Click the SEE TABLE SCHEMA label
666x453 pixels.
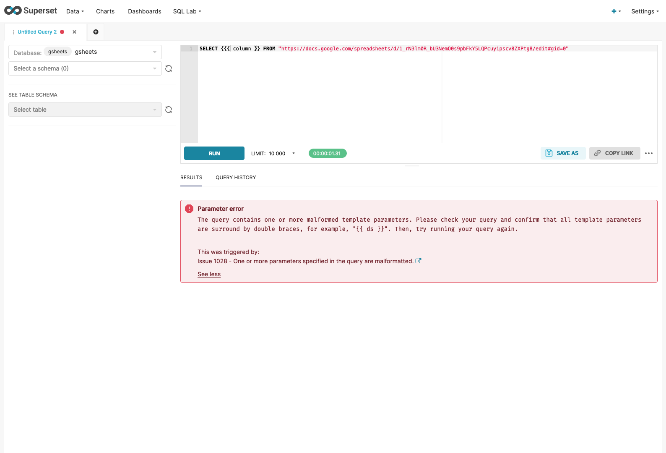click(33, 95)
